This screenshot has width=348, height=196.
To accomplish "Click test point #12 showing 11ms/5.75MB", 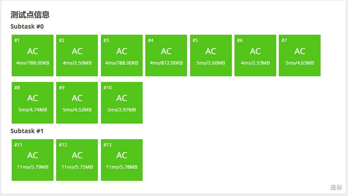I will click(x=77, y=160).
